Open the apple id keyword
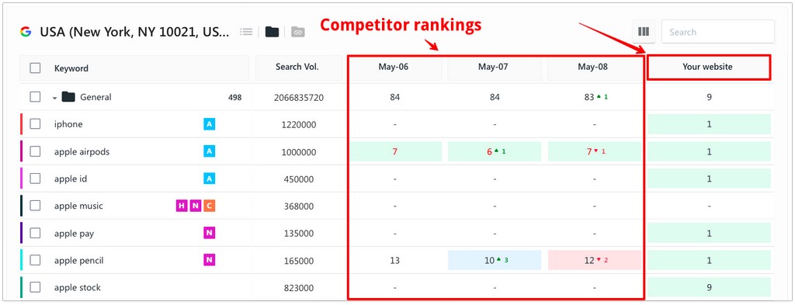 tap(71, 178)
